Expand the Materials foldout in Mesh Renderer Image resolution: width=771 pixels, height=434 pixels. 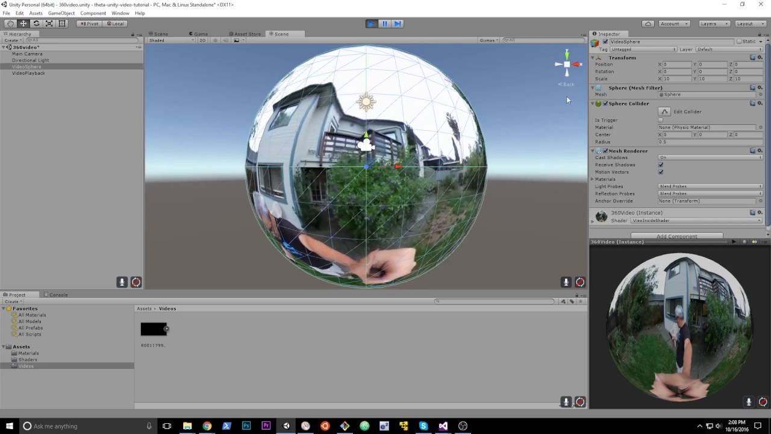[x=593, y=179]
